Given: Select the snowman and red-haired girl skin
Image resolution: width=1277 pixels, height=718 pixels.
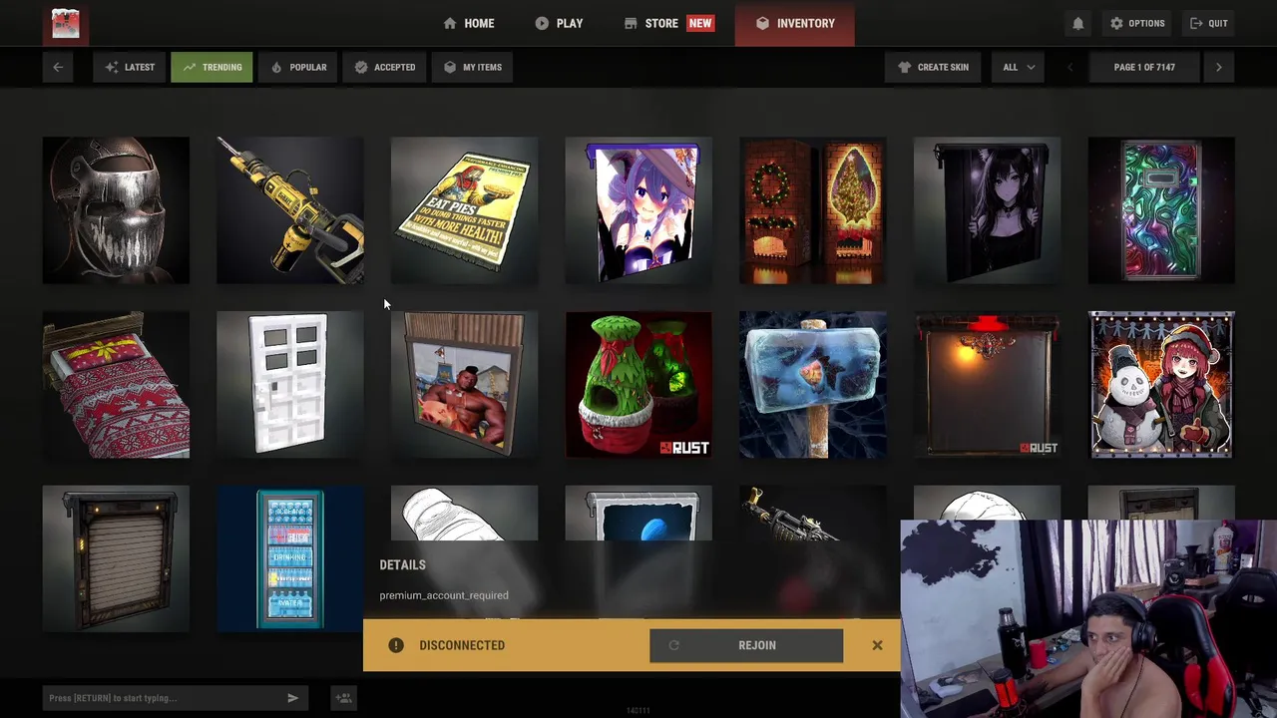Looking at the screenshot, I should coord(1161,385).
